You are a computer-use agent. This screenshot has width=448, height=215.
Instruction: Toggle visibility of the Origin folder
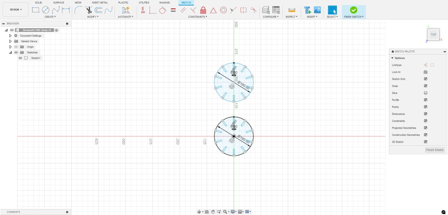pos(16,47)
